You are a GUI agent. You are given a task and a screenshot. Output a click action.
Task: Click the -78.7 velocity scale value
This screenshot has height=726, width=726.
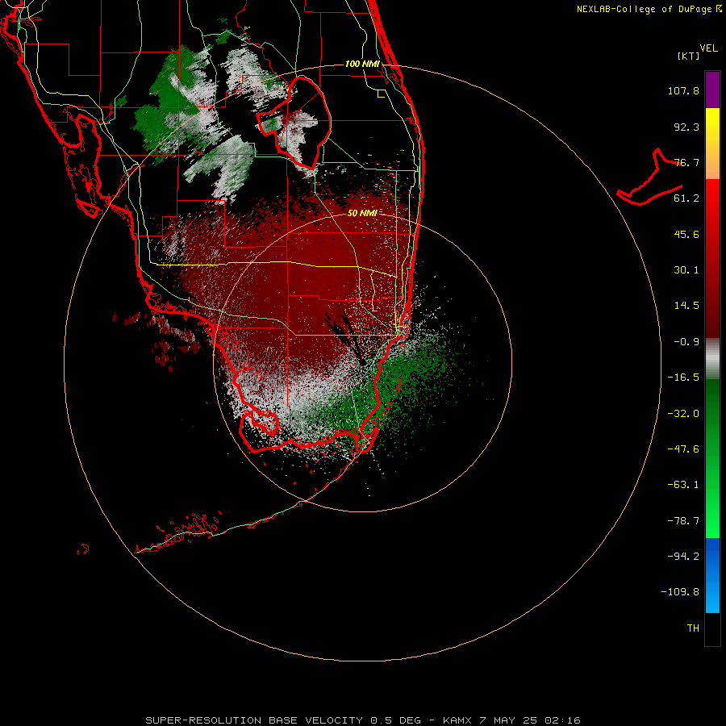pyautogui.click(x=683, y=521)
